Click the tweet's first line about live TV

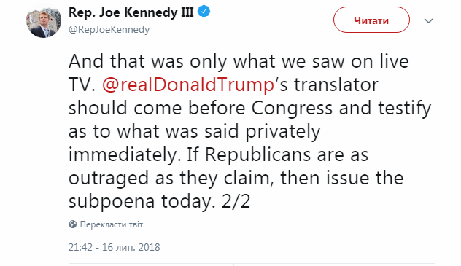coord(239,61)
